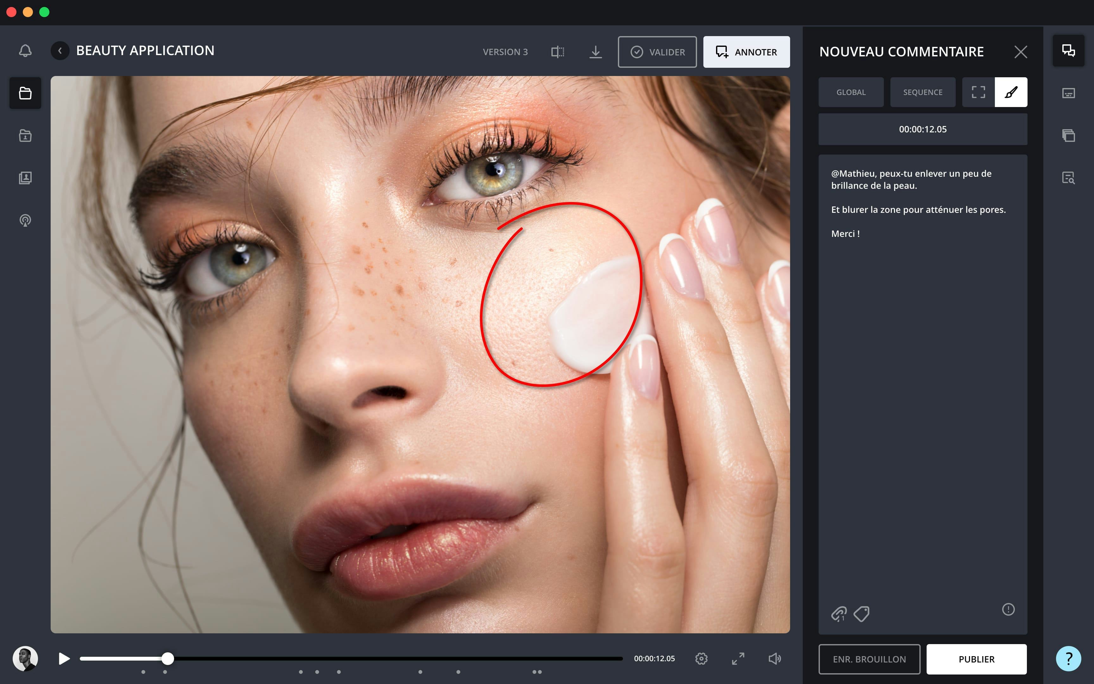Click the video timeline scrubber handle
The height and width of the screenshot is (684, 1094).
(x=168, y=659)
